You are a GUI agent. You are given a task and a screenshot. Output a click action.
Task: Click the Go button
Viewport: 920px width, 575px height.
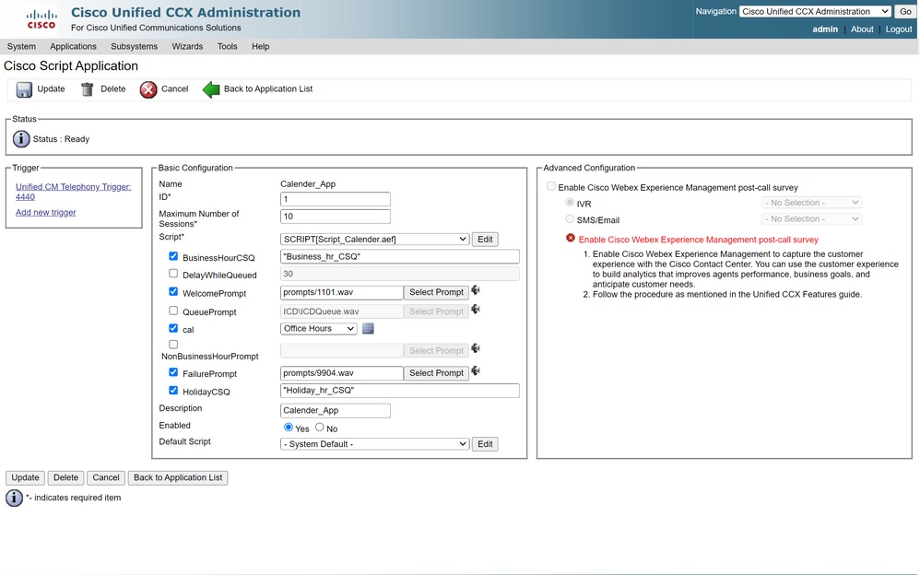[905, 12]
